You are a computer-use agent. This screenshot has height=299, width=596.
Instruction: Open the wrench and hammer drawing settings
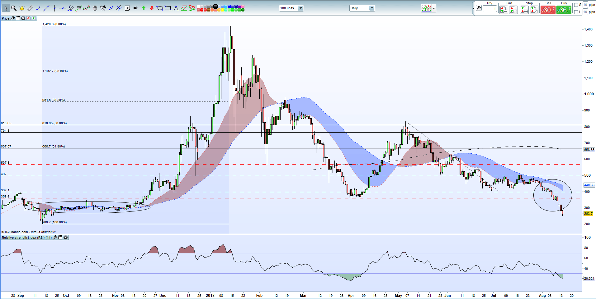point(103,8)
